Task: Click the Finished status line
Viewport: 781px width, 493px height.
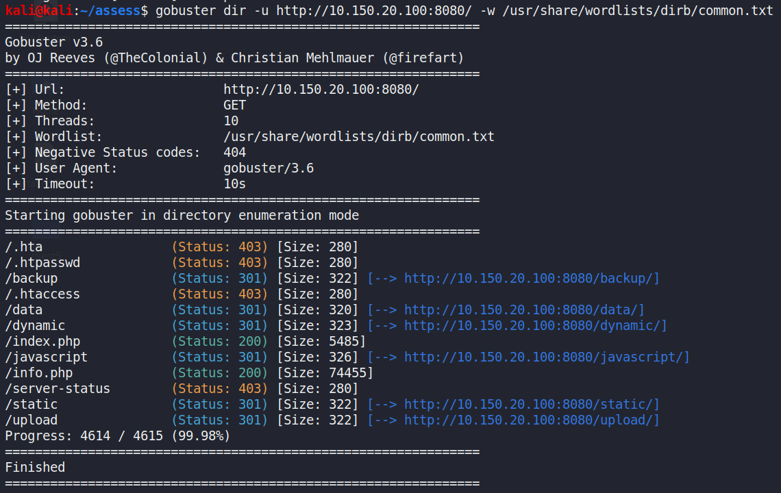Action: click(35, 468)
